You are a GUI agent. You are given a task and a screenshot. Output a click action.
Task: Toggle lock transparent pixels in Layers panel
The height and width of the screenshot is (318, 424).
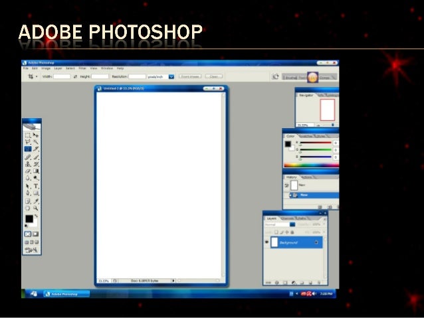276,232
